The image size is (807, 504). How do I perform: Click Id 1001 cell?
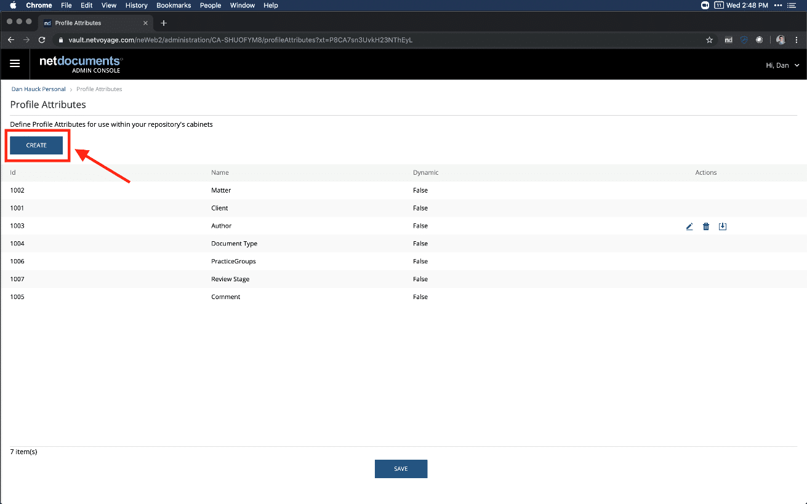pyautogui.click(x=17, y=209)
